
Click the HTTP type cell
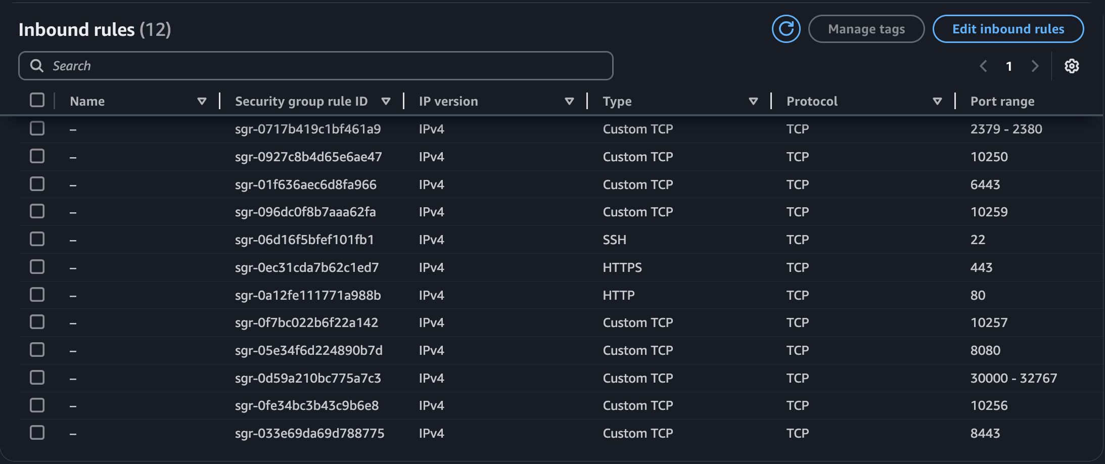pyautogui.click(x=619, y=295)
